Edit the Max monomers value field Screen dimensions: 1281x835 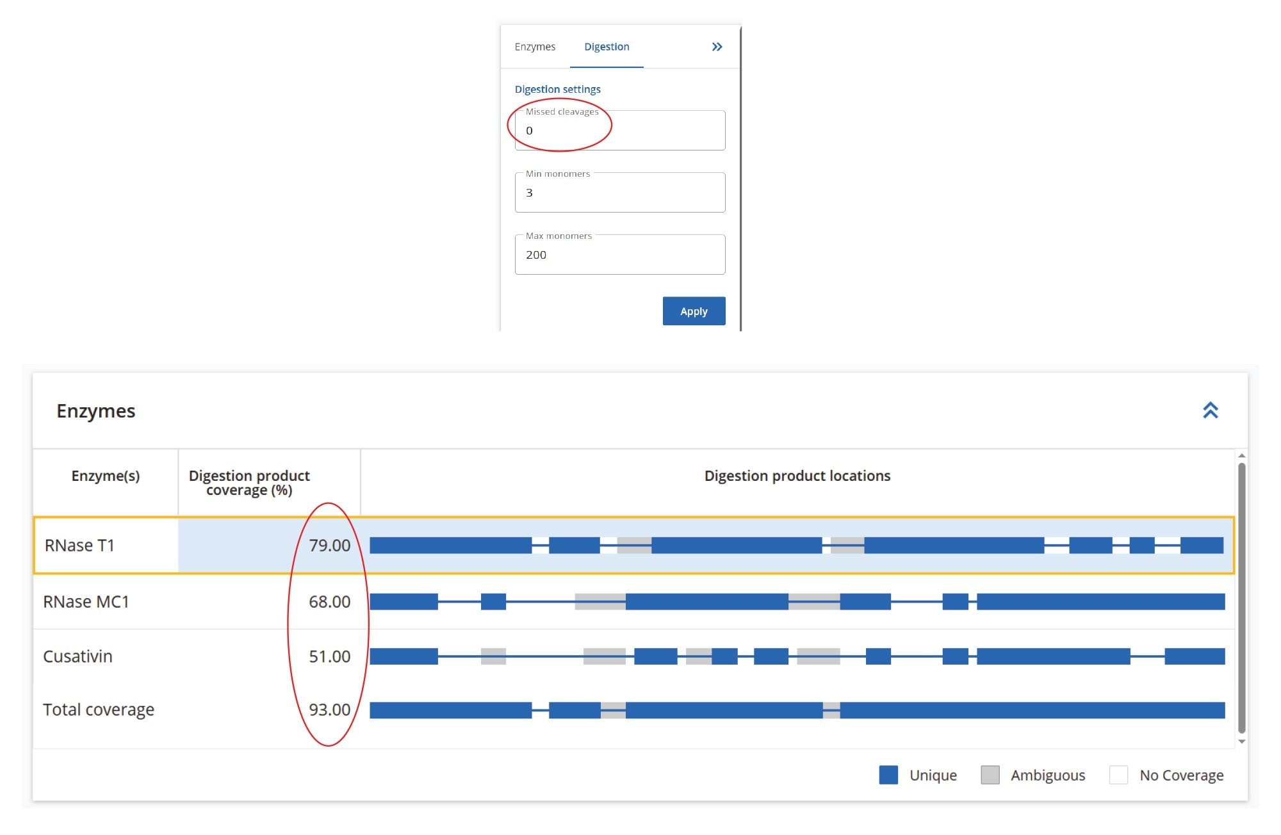click(619, 254)
